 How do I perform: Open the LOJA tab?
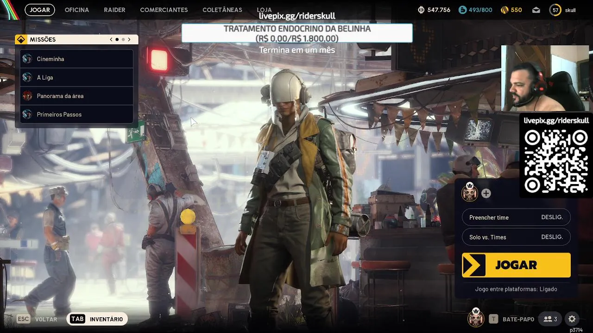[264, 10]
